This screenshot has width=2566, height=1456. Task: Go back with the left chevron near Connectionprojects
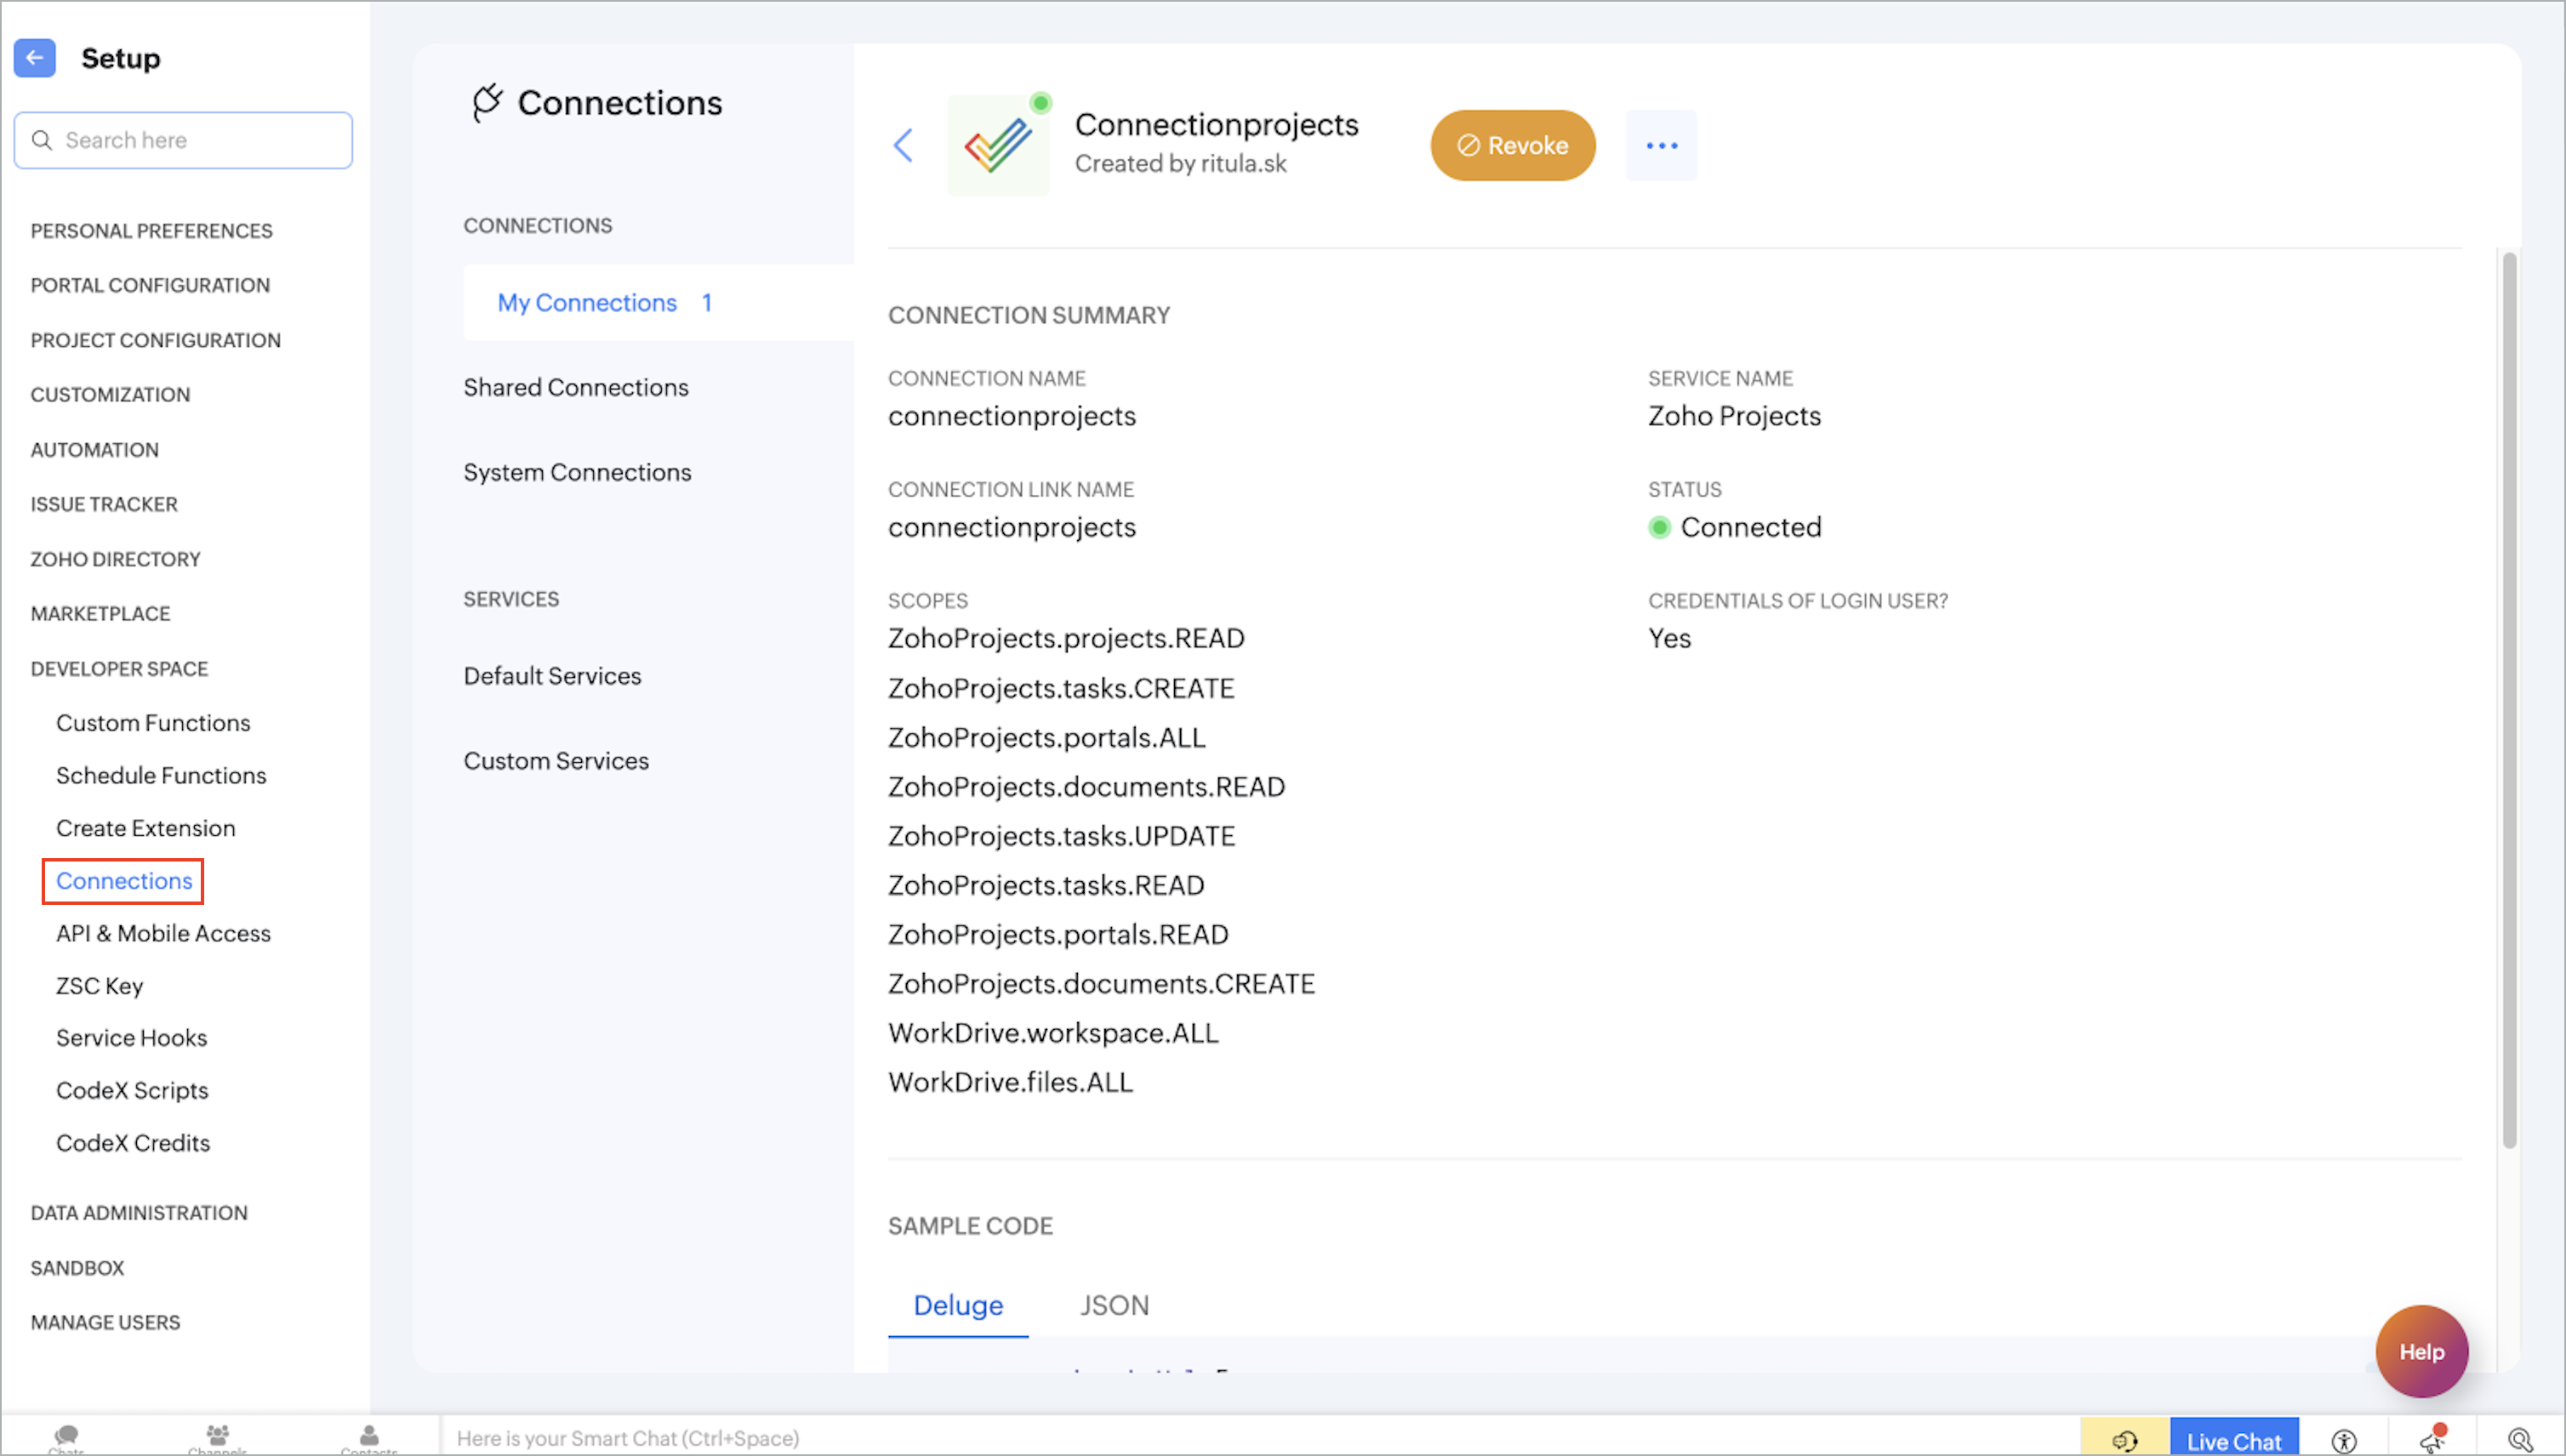coord(904,145)
